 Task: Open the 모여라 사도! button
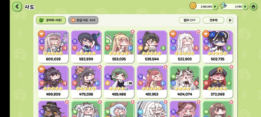point(51,20)
